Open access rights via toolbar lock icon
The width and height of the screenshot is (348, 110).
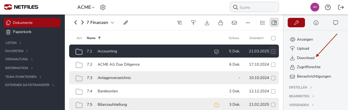tap(221, 23)
